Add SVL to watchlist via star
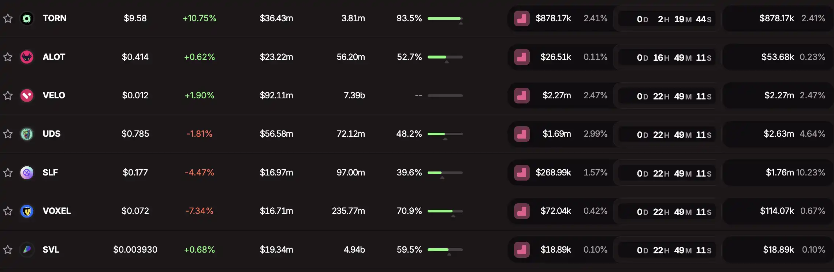834x272 pixels. point(8,250)
